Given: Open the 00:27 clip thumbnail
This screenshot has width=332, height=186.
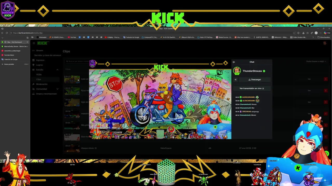Looking at the screenshot, I should coord(72,79).
